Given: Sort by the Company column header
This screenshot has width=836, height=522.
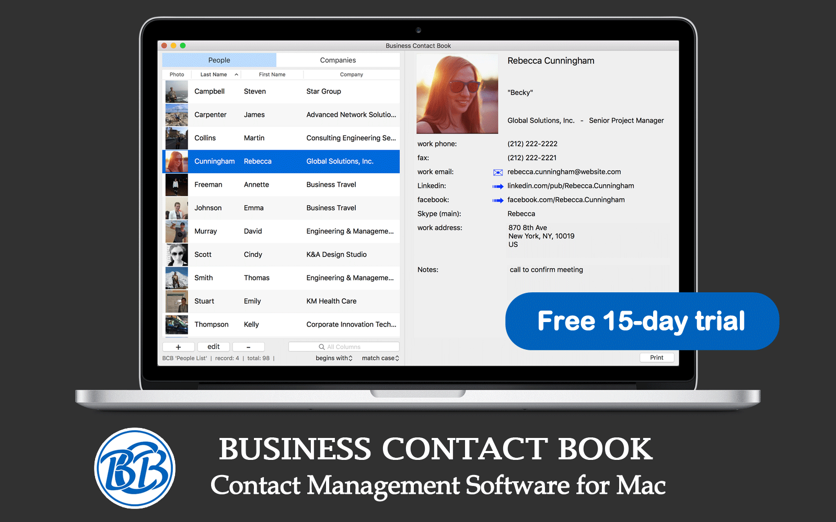Looking at the screenshot, I should click(x=352, y=75).
